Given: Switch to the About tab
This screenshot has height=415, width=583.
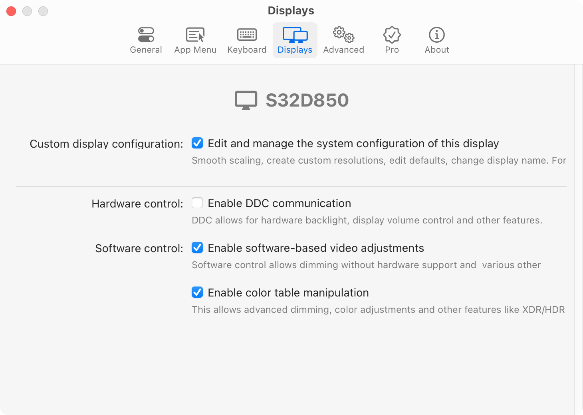Looking at the screenshot, I should coord(436,40).
